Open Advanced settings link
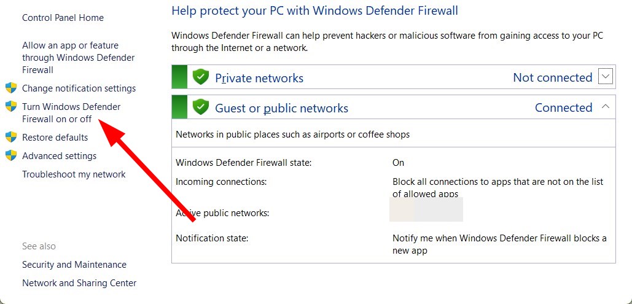This screenshot has height=304, width=632. [x=59, y=156]
